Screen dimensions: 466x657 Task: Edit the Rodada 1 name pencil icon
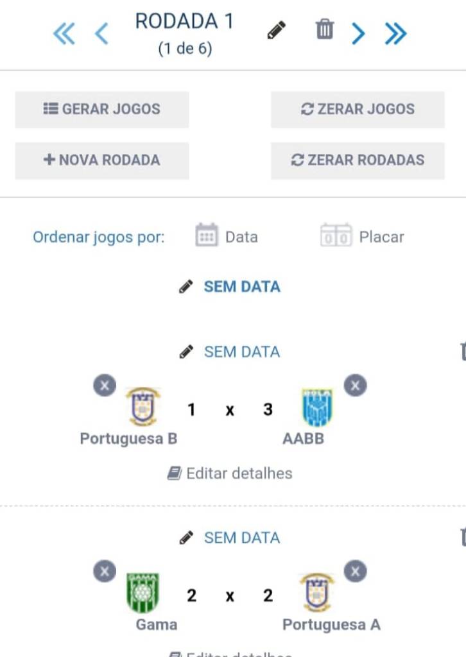(x=277, y=30)
